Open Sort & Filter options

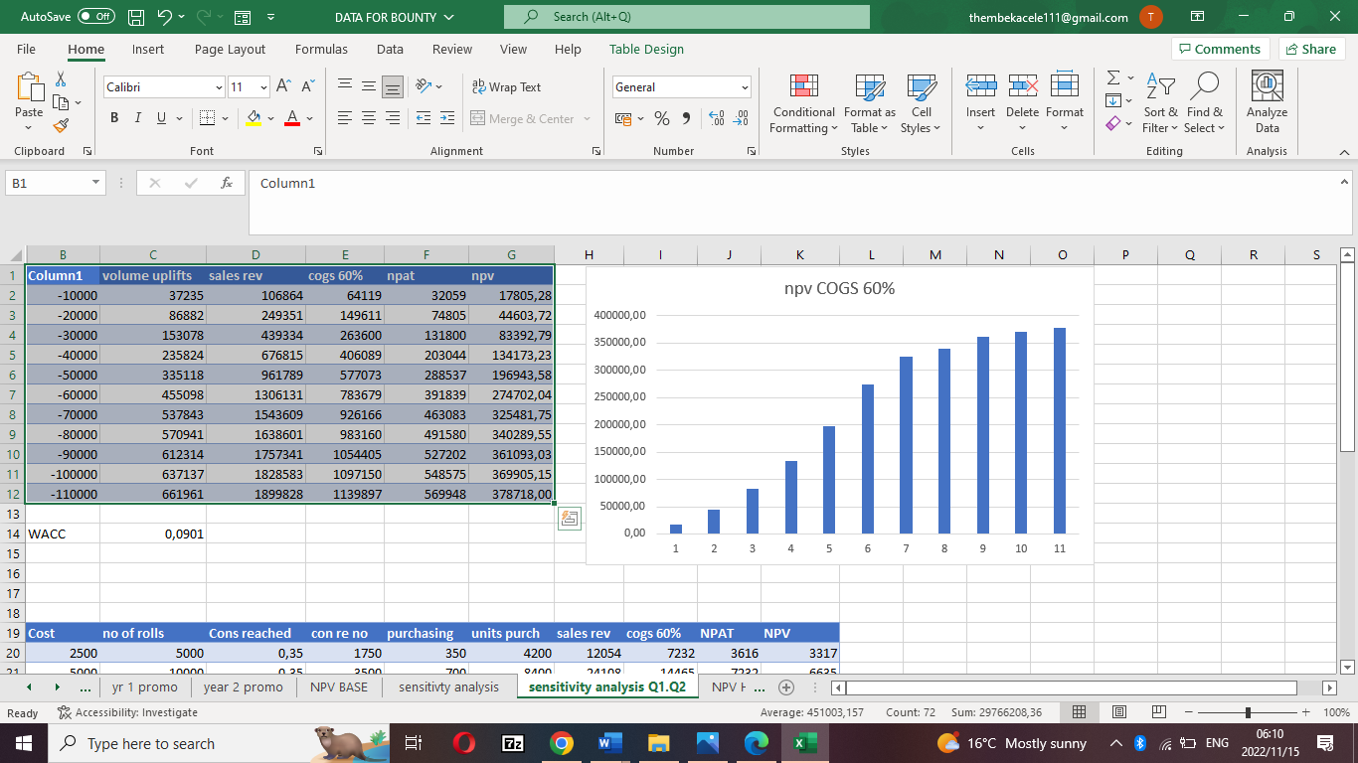coord(1159,102)
